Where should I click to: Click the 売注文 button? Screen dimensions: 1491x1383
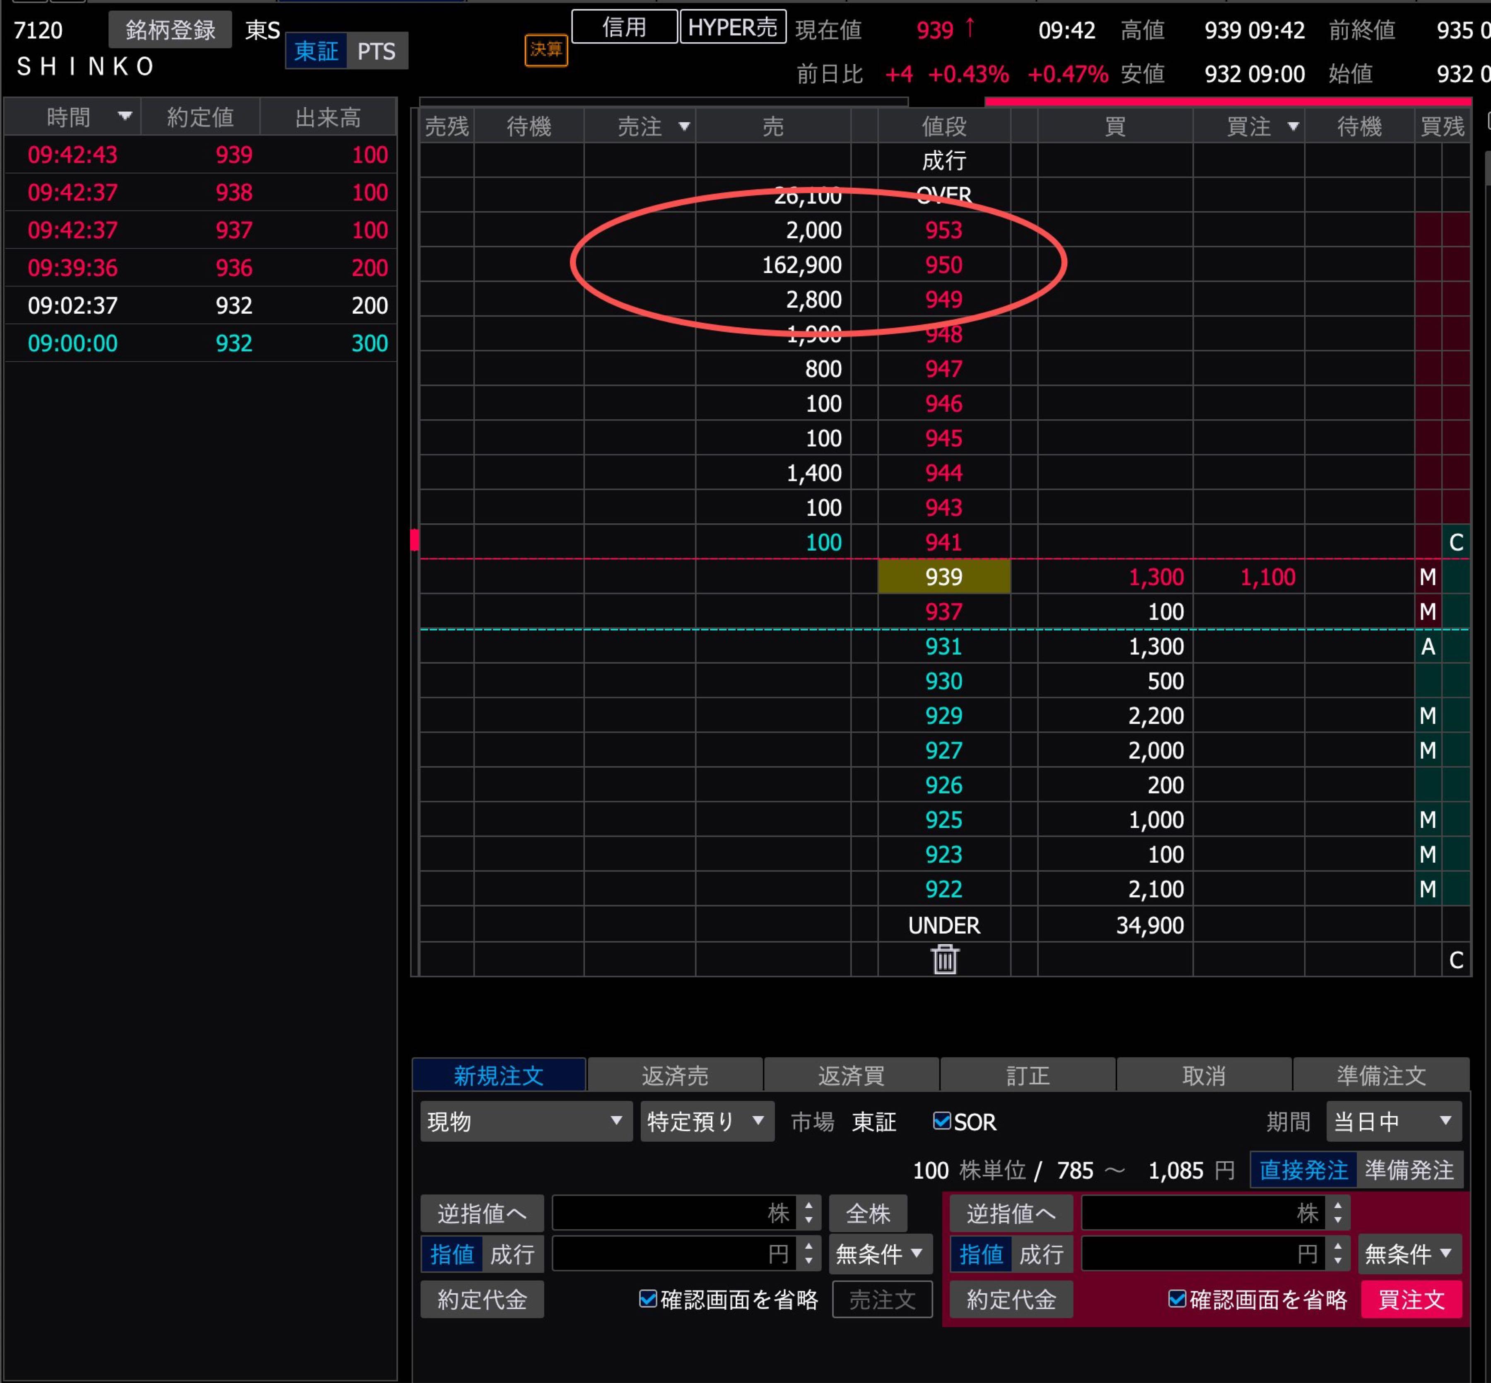click(x=883, y=1299)
